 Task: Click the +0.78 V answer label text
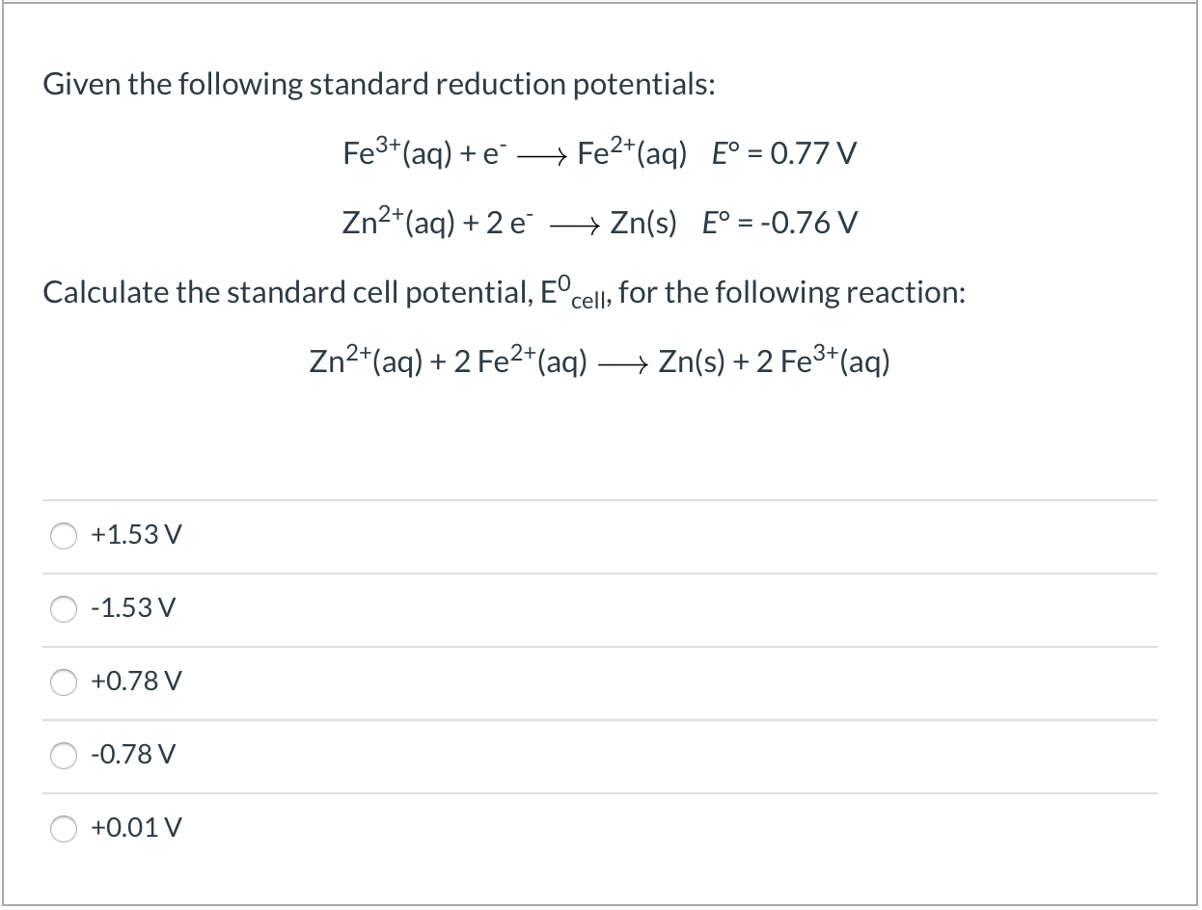coord(135,682)
